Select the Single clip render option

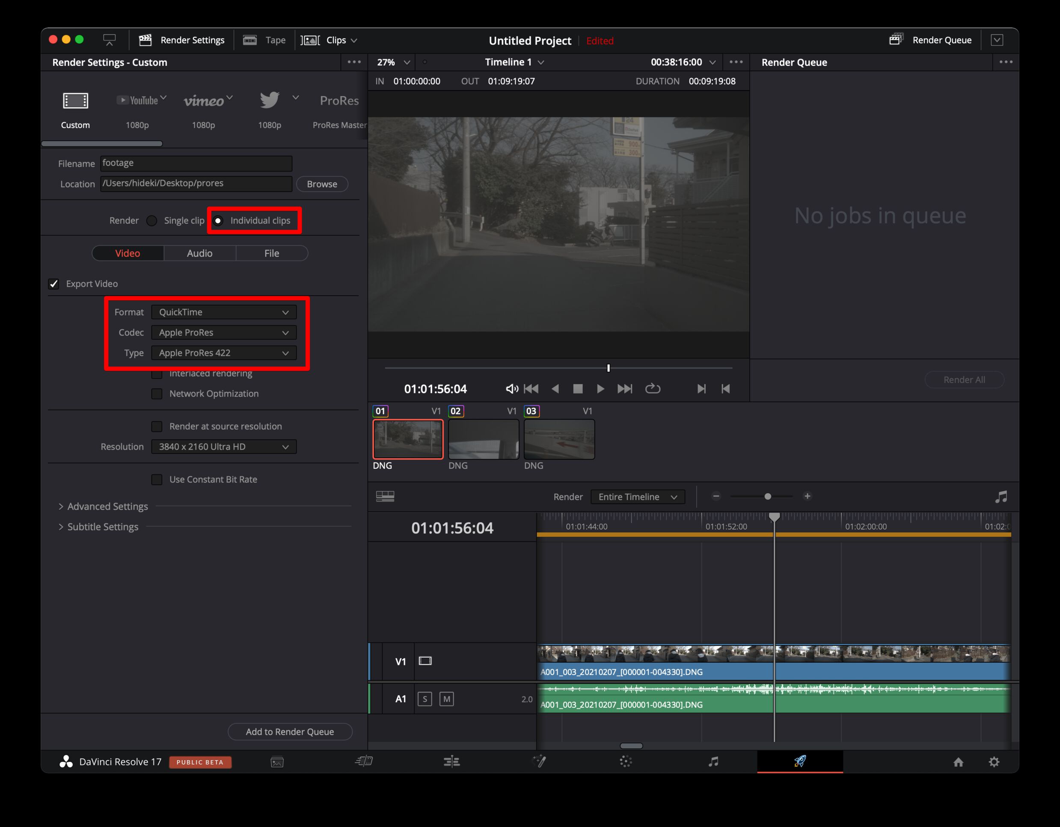click(x=152, y=221)
